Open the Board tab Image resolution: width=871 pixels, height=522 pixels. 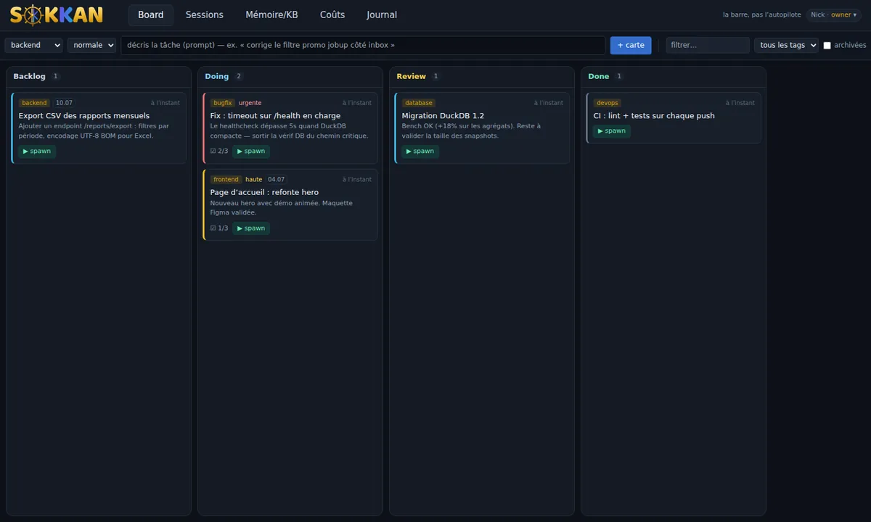151,14
